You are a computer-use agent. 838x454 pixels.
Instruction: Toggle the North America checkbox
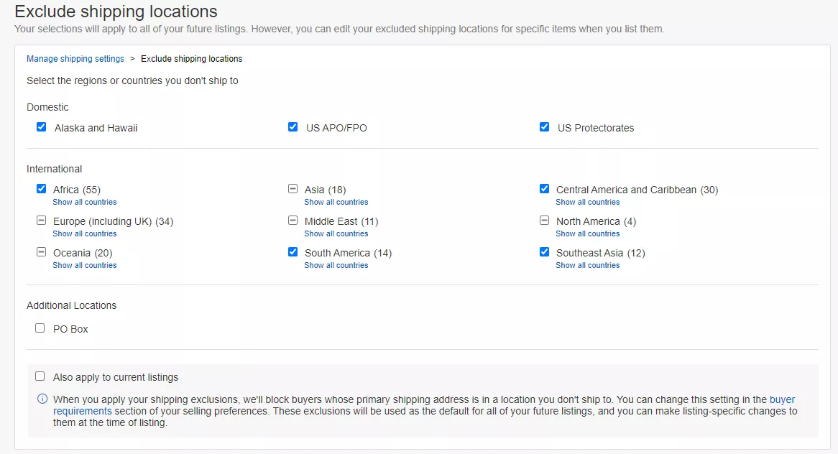click(x=544, y=221)
